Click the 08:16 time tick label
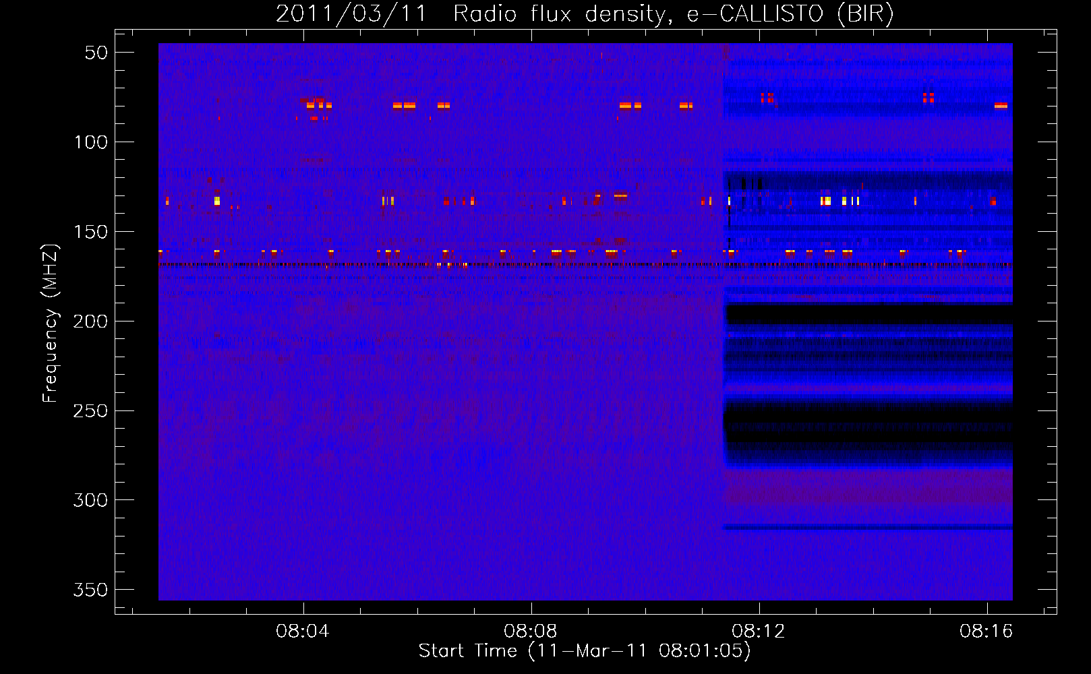Screen dimensions: 1091x674 coord(986,632)
